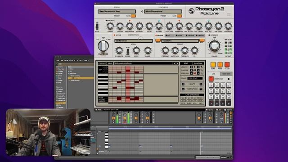288x162 pixels.
Task: Turn the Play Mode selector knob
Action: pos(103,46)
